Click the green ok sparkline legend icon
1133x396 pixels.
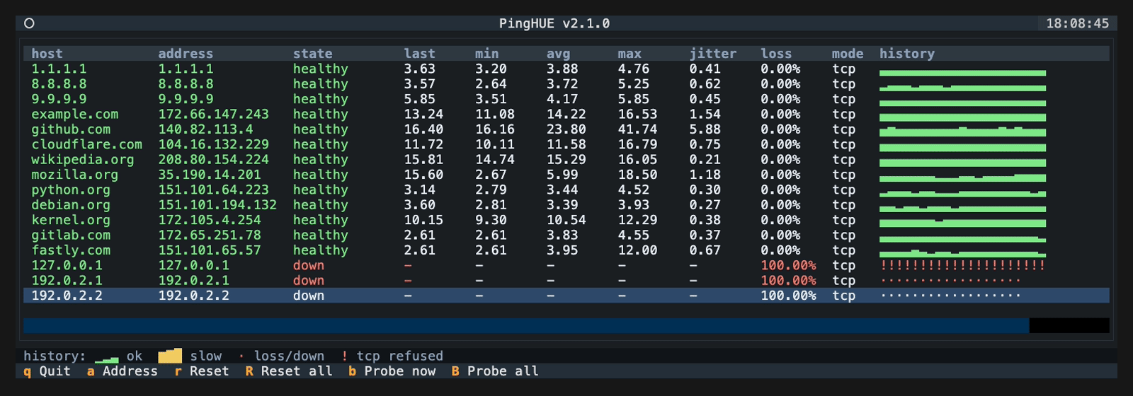point(106,359)
